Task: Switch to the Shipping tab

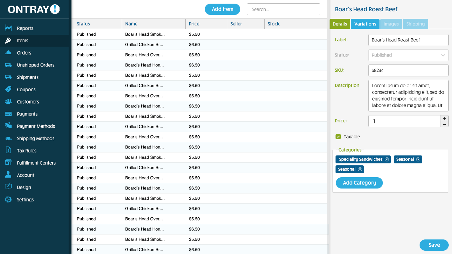Action: point(415,24)
